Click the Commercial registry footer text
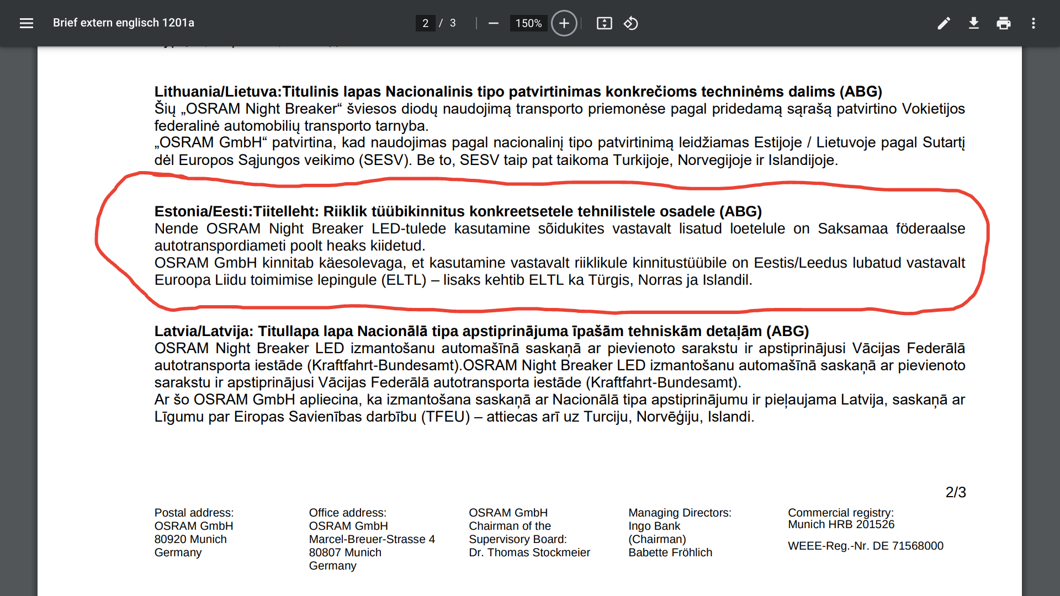Image resolution: width=1060 pixels, height=596 pixels. pyautogui.click(x=840, y=513)
